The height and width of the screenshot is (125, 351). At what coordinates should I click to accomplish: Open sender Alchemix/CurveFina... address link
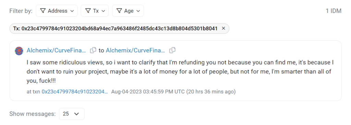(x=56, y=51)
